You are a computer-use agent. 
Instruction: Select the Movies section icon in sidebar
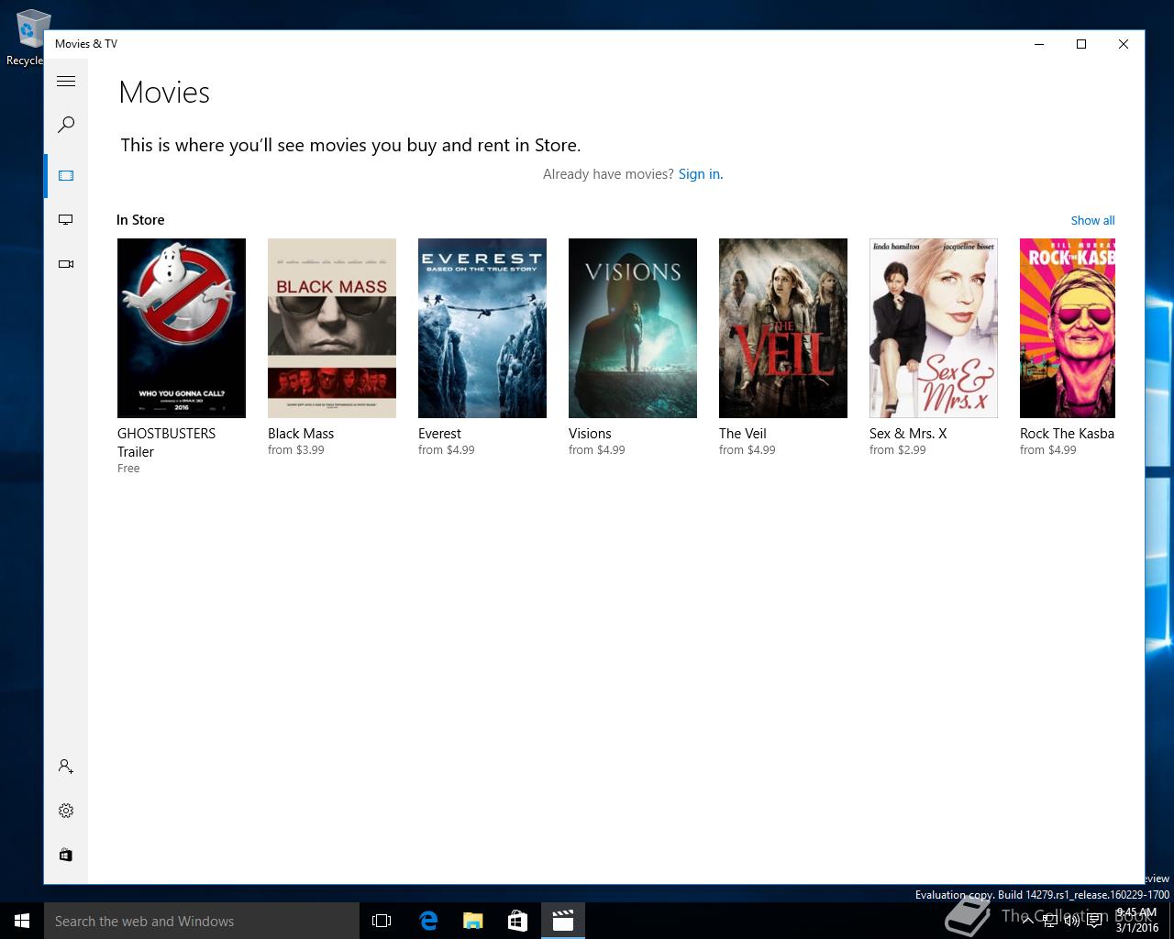pyautogui.click(x=66, y=175)
